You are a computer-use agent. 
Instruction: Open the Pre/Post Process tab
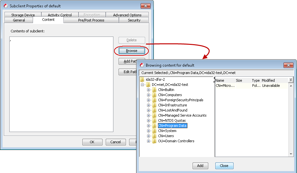91,20
